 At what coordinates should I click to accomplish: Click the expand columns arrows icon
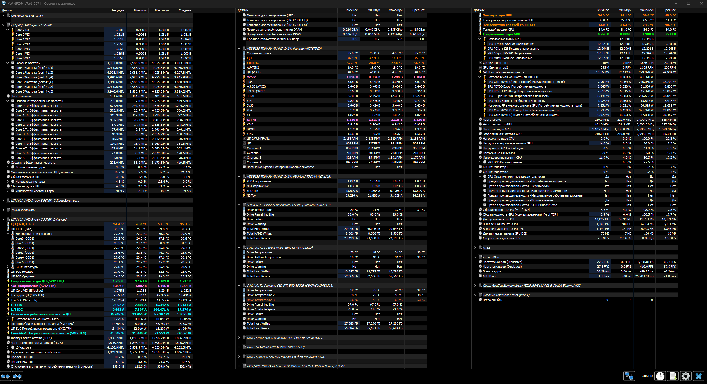pos(5,376)
